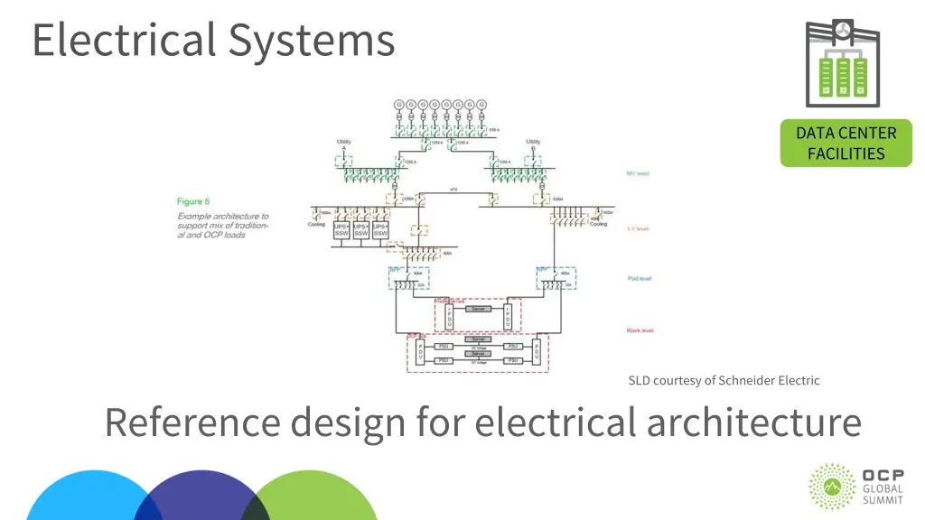Click the red "OCP rack" label
The width and height of the screenshot is (925, 520).
coord(416,336)
